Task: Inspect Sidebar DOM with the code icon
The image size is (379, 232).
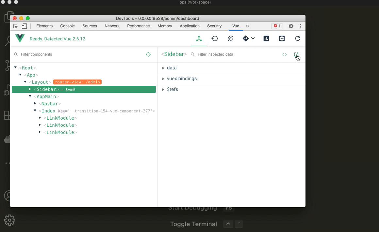Action: pyautogui.click(x=284, y=54)
